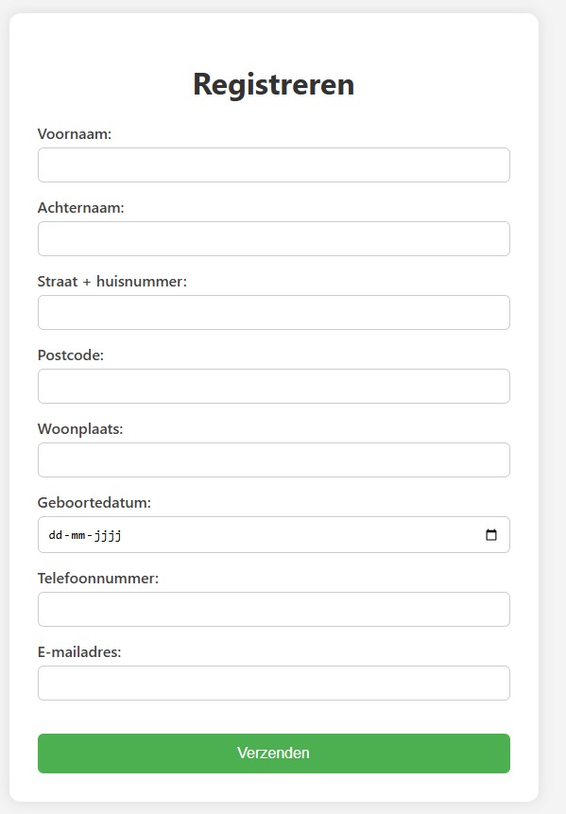The image size is (566, 814).
Task: Click the Geboortedatum label
Action: tap(94, 503)
